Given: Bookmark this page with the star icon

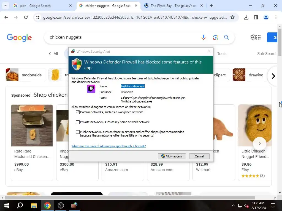Looking at the screenshot, I should tap(232, 17).
